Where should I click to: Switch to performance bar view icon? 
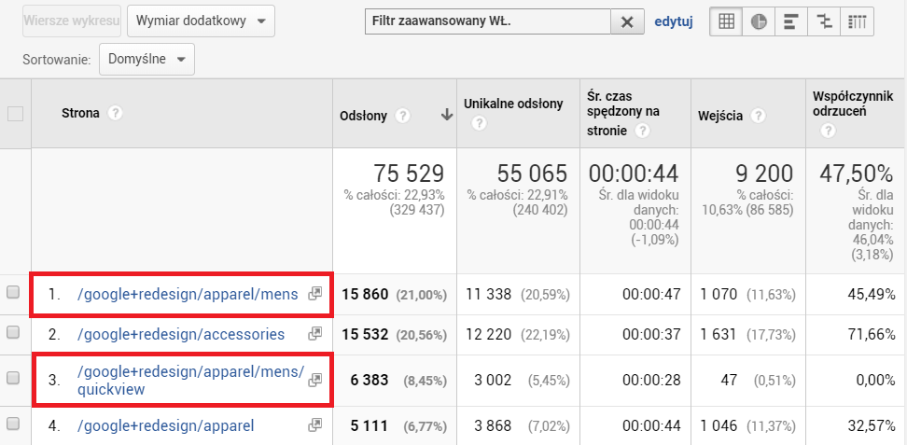point(790,21)
